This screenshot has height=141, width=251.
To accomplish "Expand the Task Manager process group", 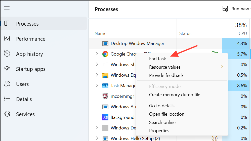I will coord(97,85).
